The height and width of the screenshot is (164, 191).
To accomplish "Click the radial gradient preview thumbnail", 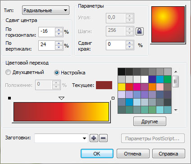I will [x=168, y=25].
